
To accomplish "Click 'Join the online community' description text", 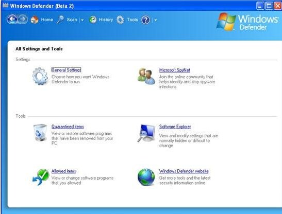I will click(x=187, y=82).
